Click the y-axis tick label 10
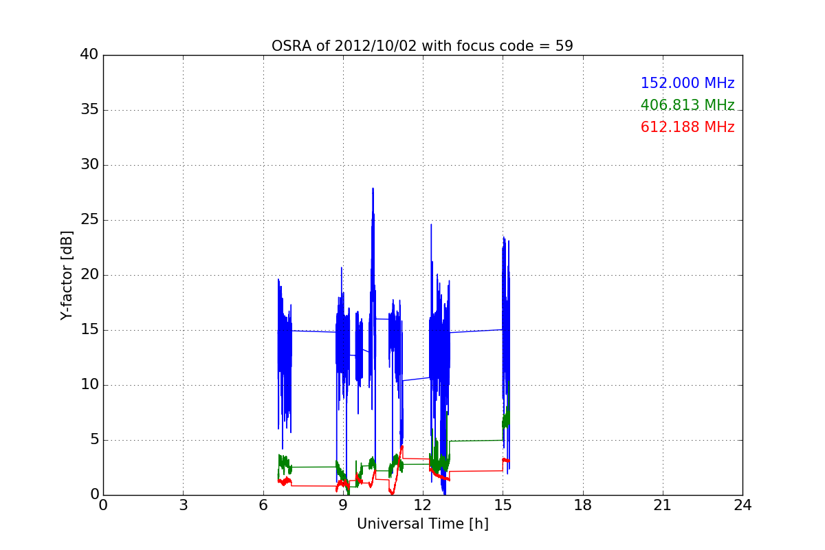825x550 pixels. click(x=89, y=385)
